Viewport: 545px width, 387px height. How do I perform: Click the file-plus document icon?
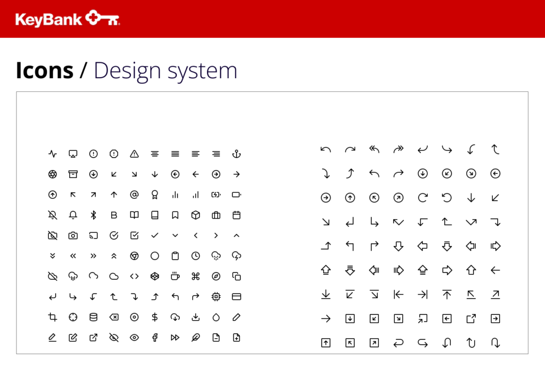click(237, 338)
